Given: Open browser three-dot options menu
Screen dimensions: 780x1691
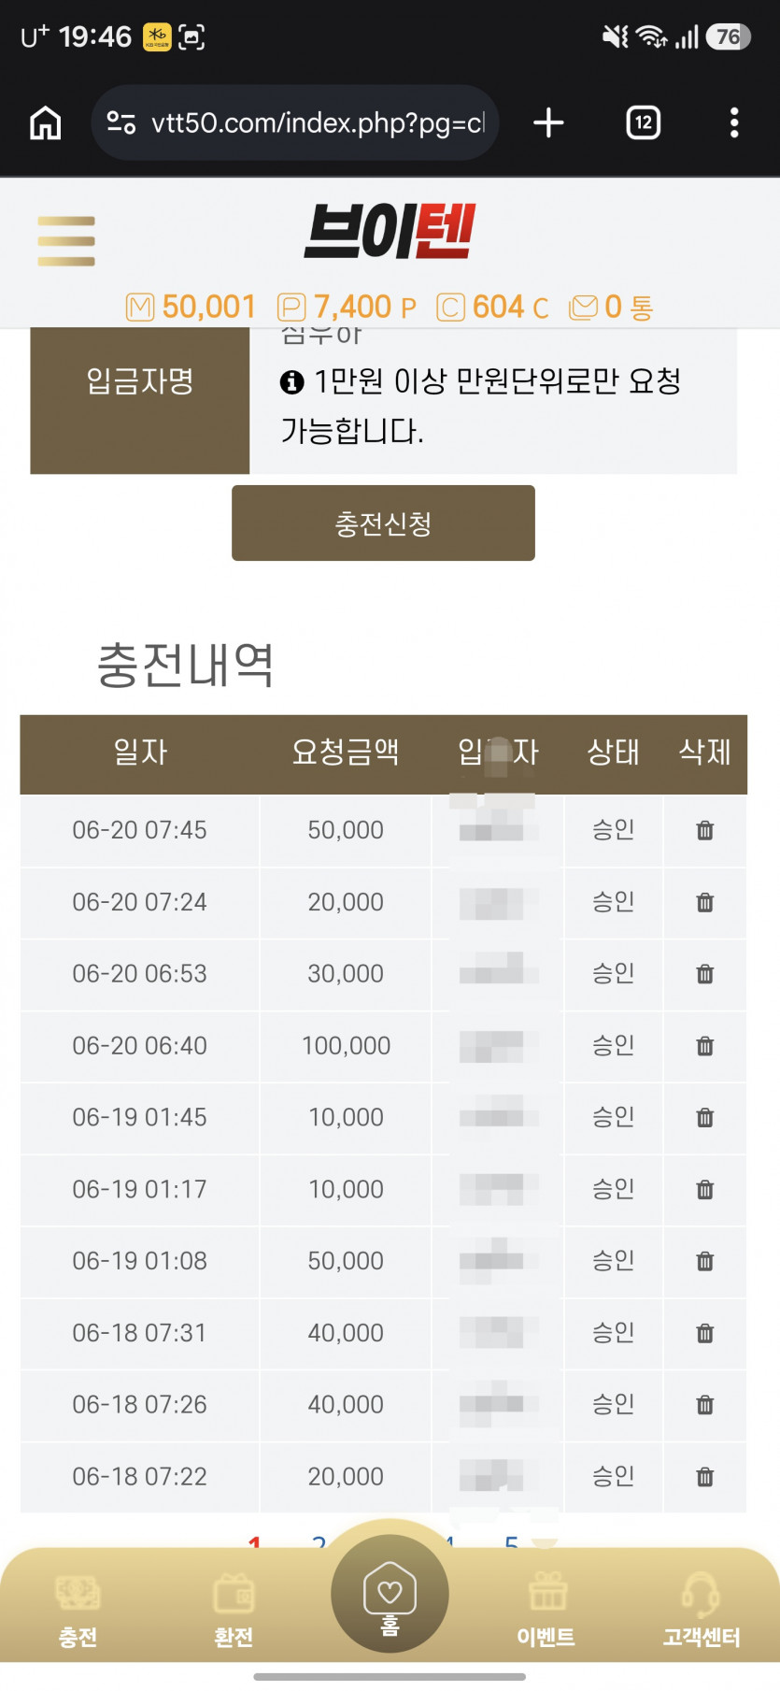Looking at the screenshot, I should pos(734,122).
